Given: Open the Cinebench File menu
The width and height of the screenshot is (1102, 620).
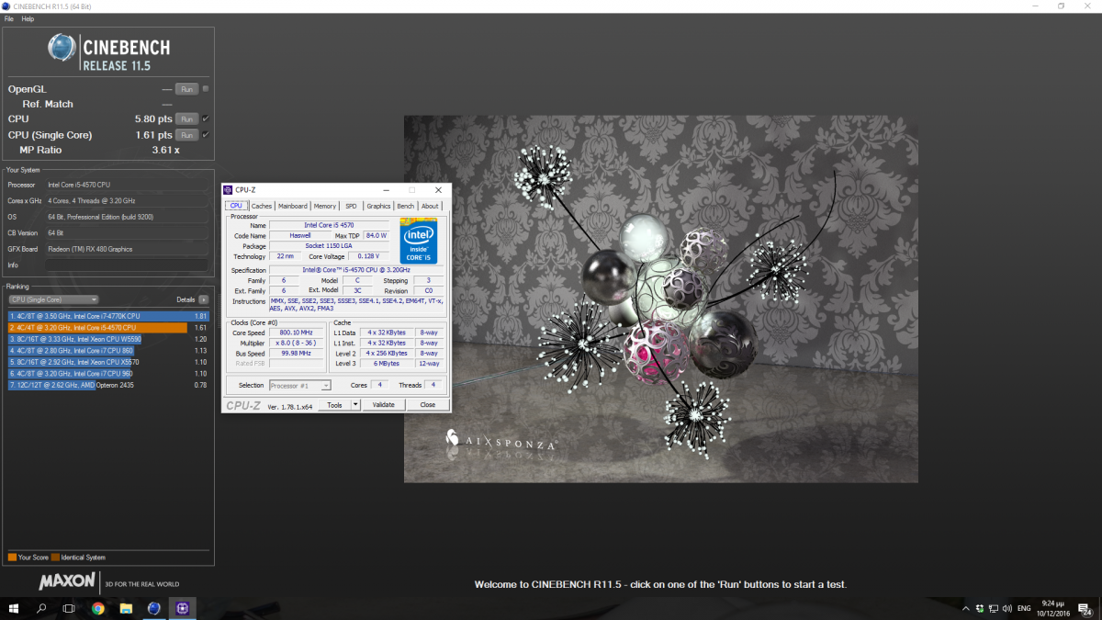Looking at the screenshot, I should click(x=9, y=18).
